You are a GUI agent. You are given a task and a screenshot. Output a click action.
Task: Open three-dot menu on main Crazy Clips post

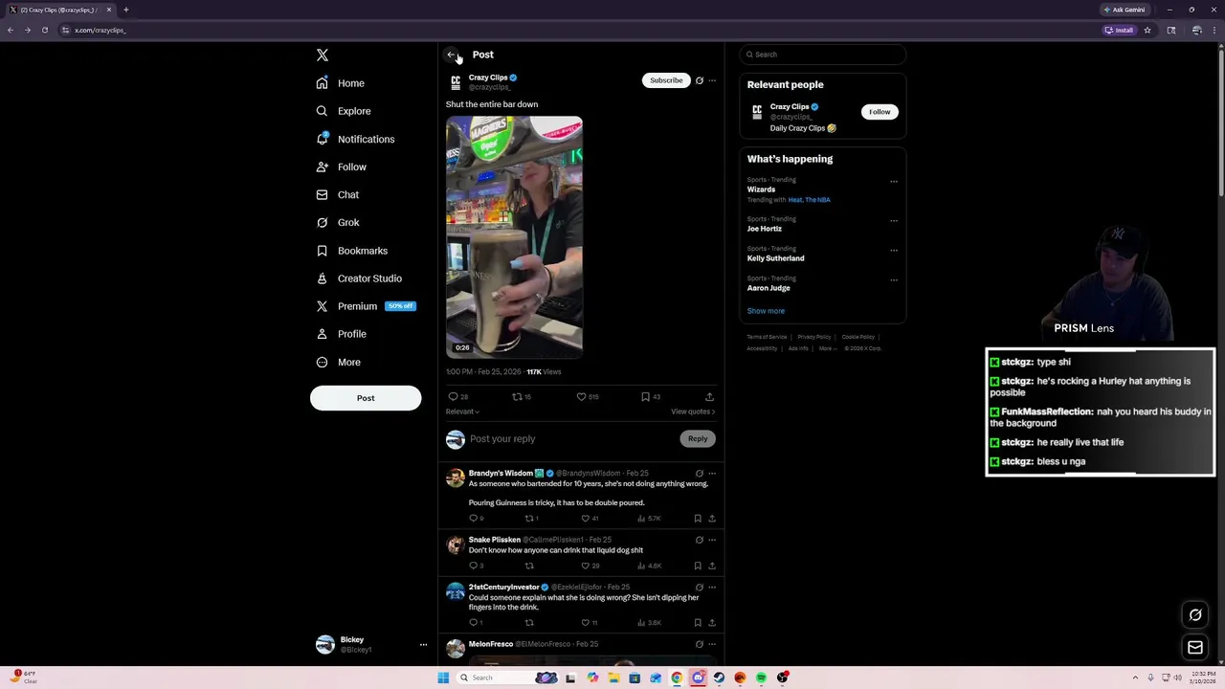pyautogui.click(x=712, y=80)
